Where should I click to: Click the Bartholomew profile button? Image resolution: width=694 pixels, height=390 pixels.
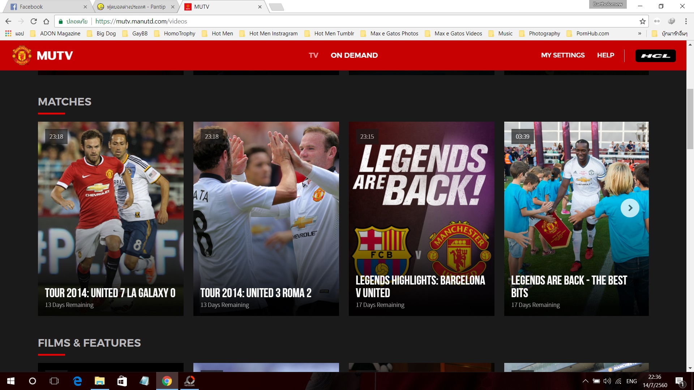click(x=608, y=4)
